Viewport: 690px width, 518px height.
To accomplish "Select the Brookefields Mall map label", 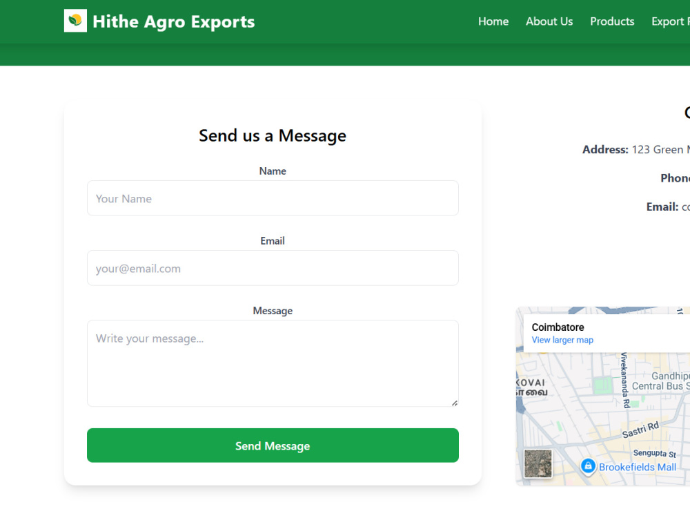I will click(x=638, y=468).
